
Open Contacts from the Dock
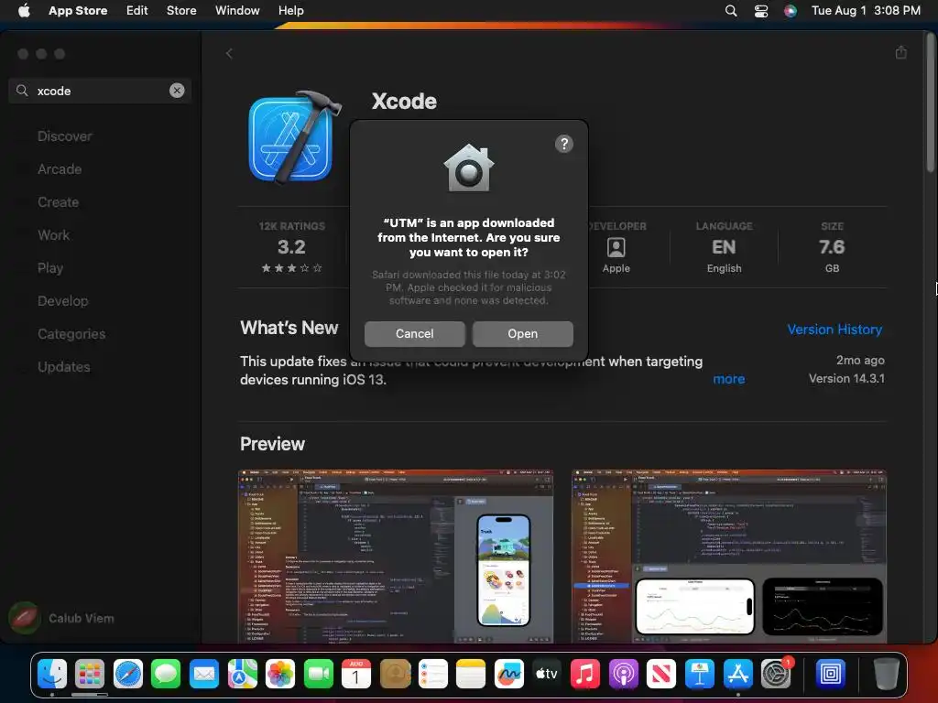pos(395,674)
